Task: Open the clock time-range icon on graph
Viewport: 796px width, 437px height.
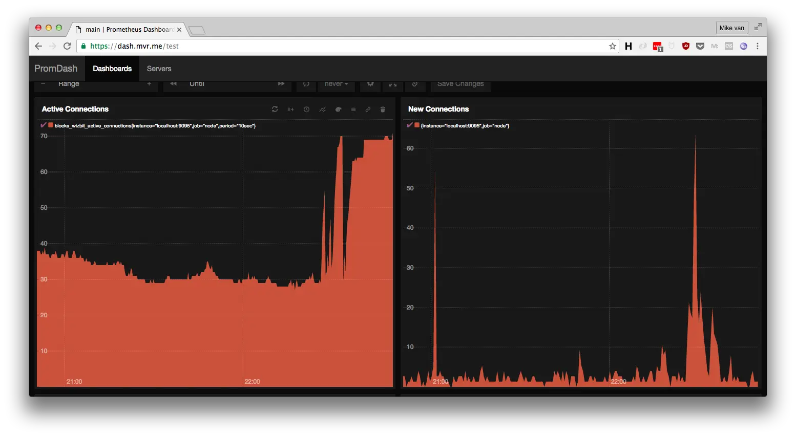Action: (x=306, y=109)
